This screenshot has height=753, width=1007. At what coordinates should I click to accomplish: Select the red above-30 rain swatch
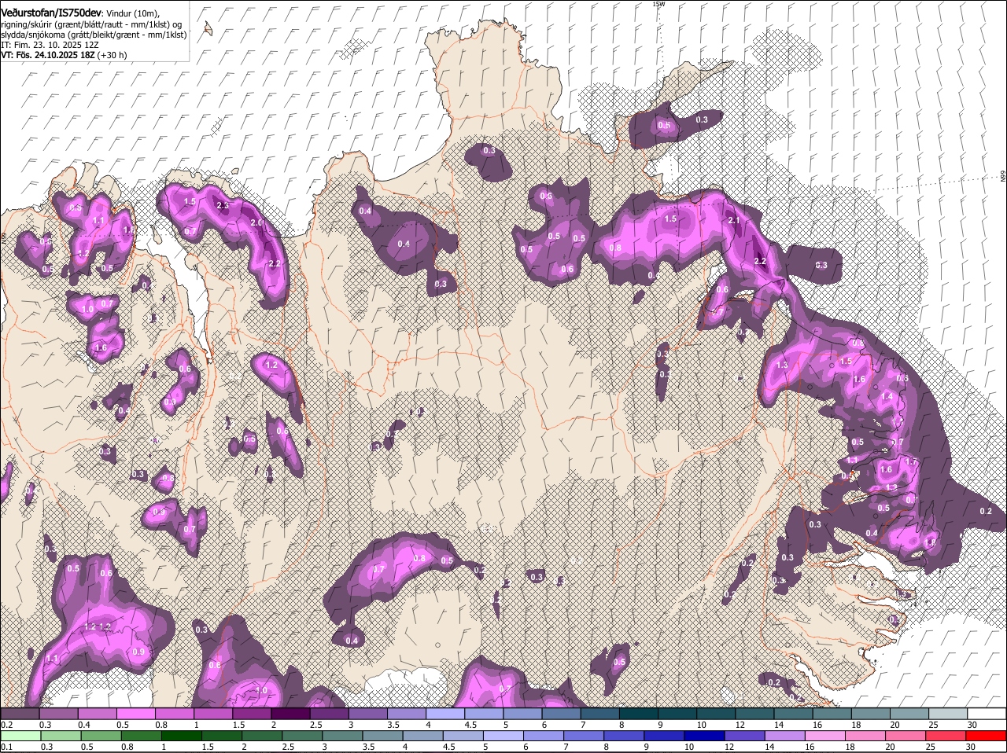coord(987,736)
